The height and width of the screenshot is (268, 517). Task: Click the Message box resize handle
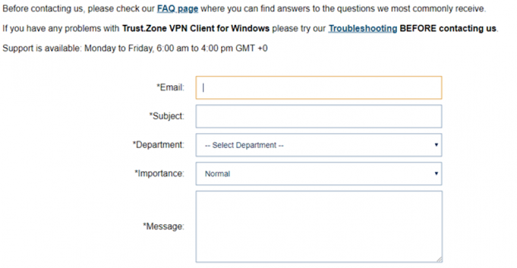click(x=438, y=259)
